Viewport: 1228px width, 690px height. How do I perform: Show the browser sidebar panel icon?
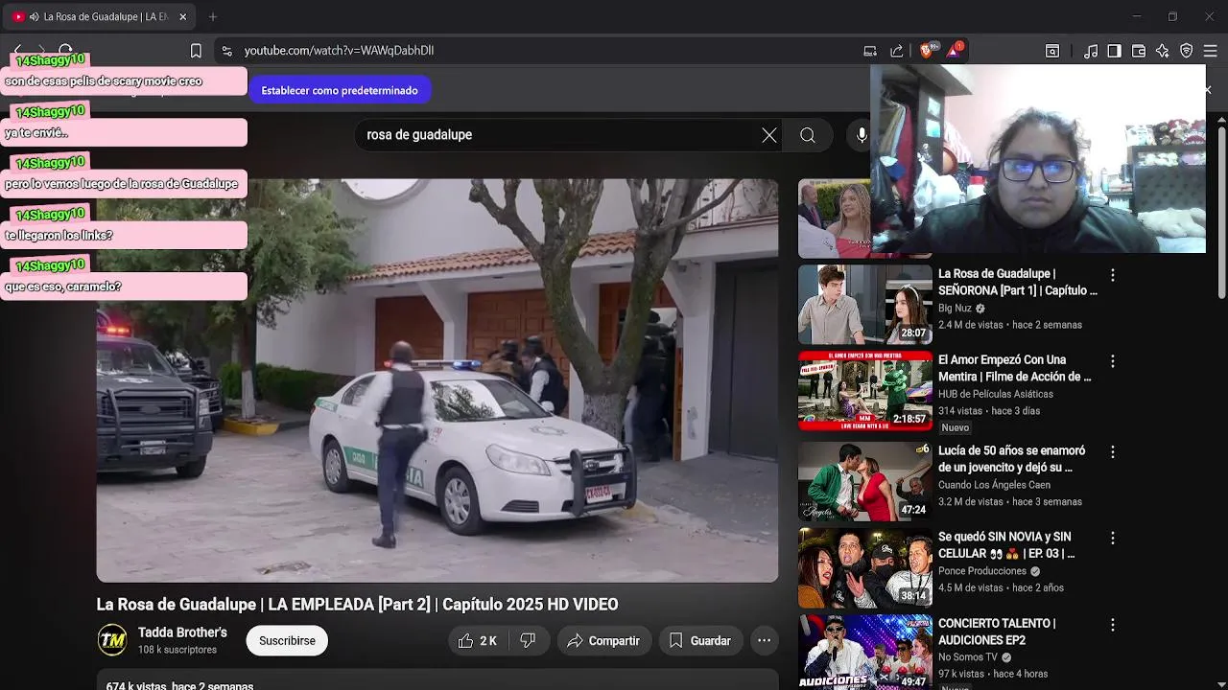1114,51
